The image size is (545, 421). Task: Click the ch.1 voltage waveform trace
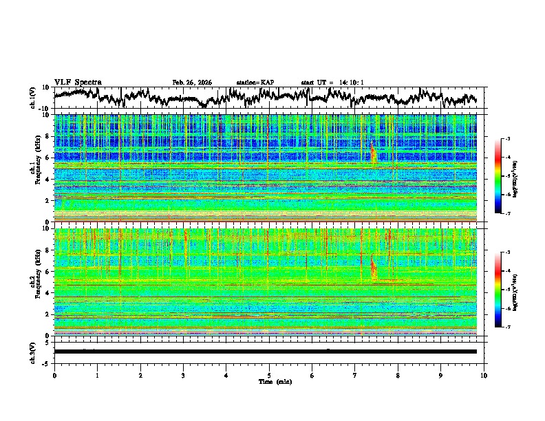click(266, 98)
